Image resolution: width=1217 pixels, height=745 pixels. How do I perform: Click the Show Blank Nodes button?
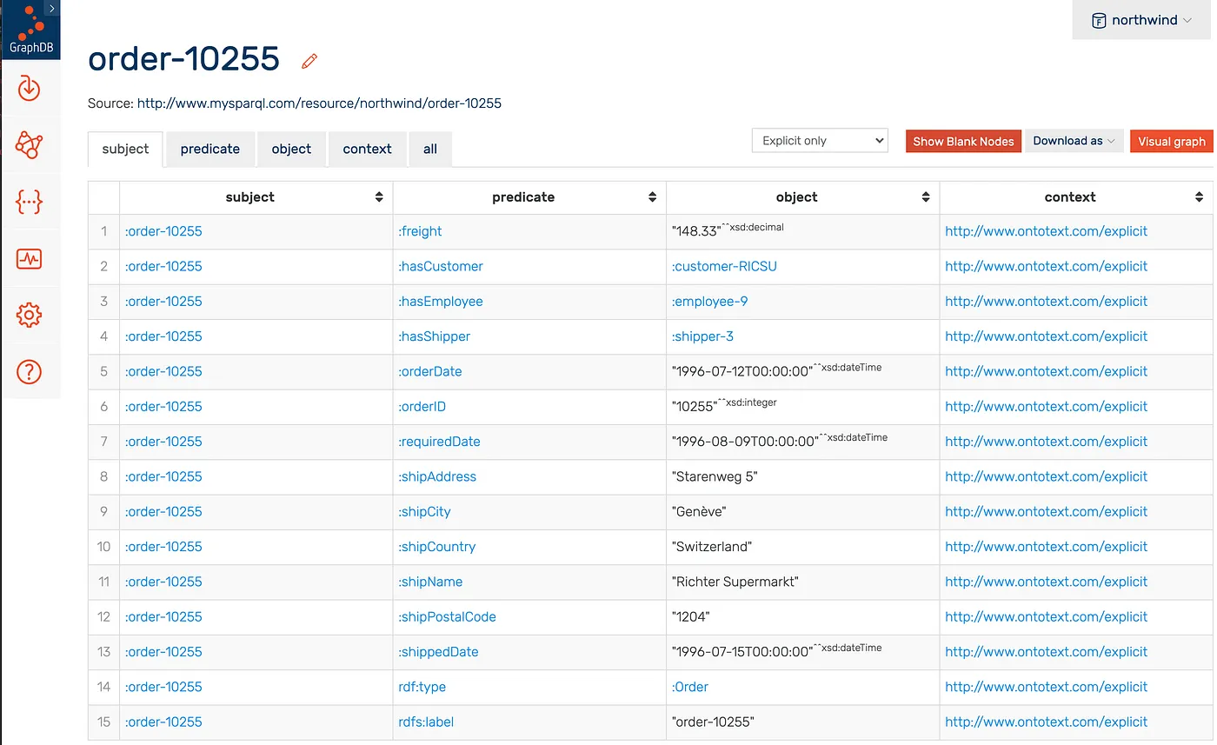click(963, 141)
